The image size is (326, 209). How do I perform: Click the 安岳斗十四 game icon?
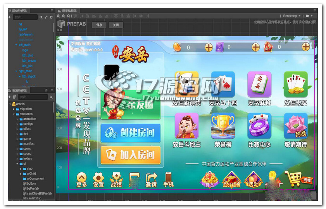point(223,85)
